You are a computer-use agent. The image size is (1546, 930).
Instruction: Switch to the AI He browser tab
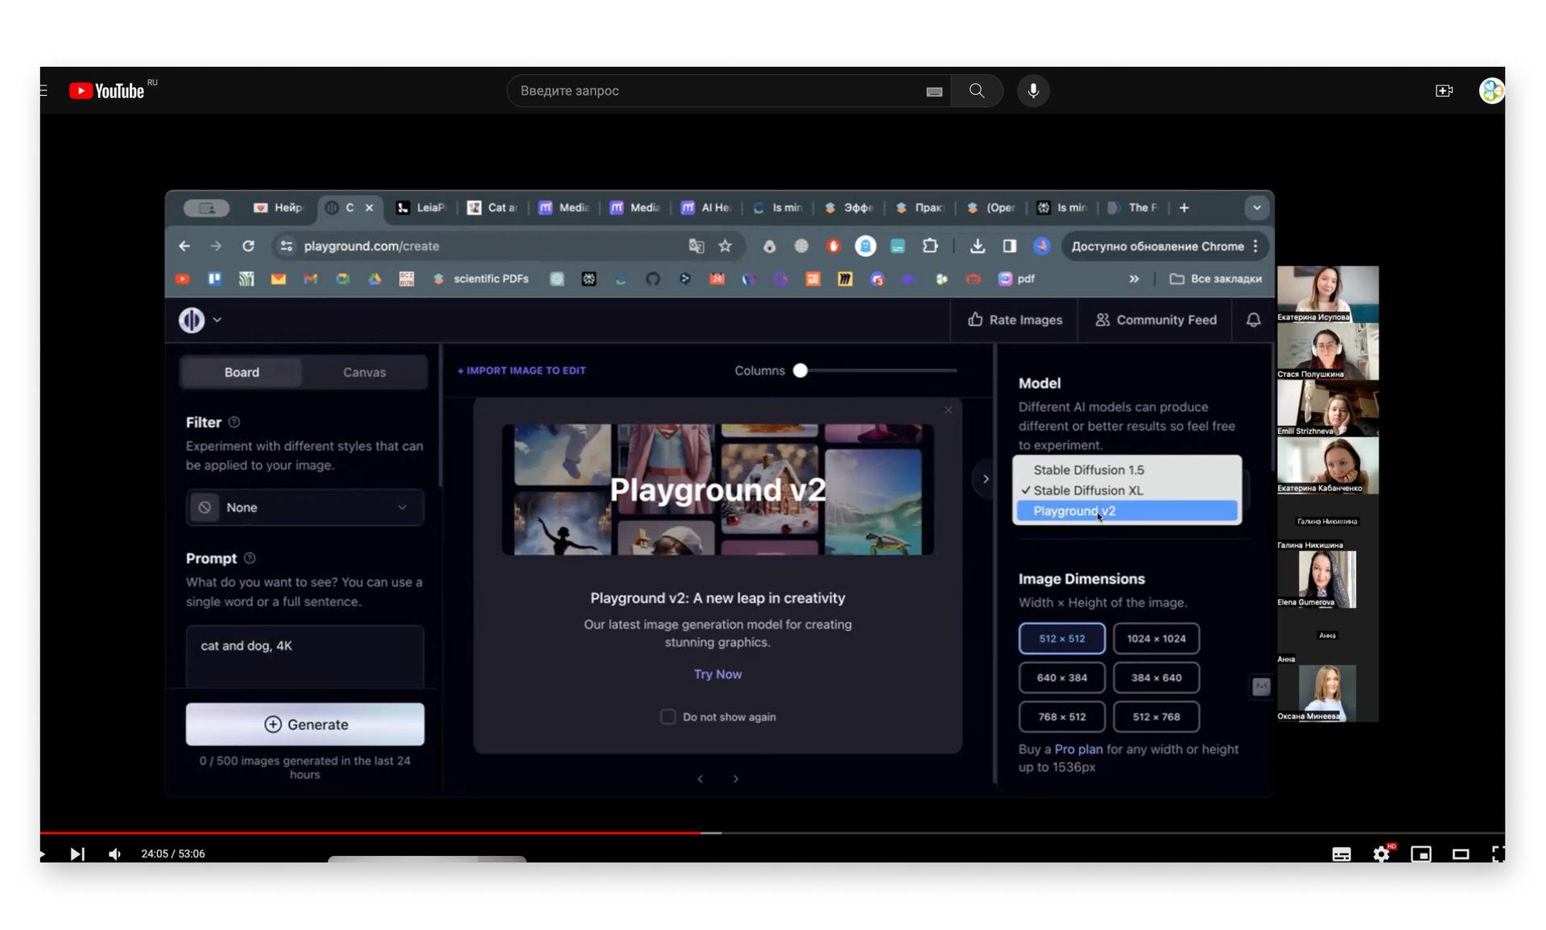coord(706,208)
